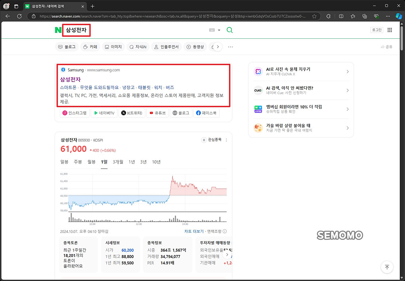Open 가을 바람 살랑 불어올 때 item
Viewport: 405px width, 281px height.
point(301,128)
